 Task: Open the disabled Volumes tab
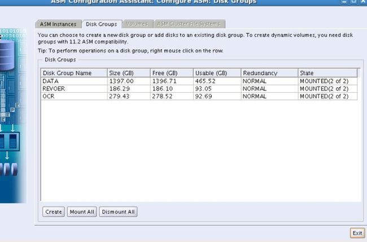tap(137, 24)
